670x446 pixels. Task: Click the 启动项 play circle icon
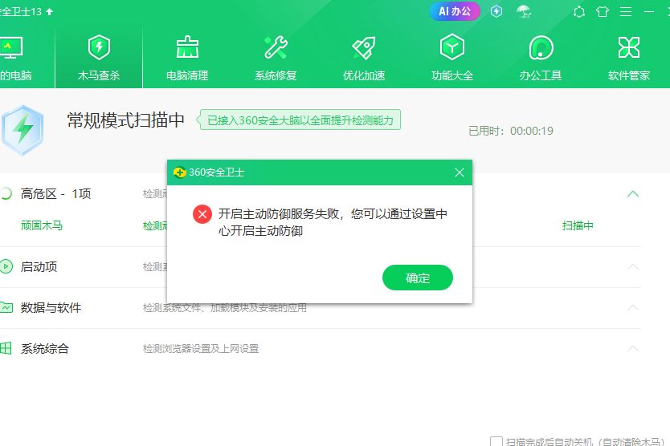point(6,266)
